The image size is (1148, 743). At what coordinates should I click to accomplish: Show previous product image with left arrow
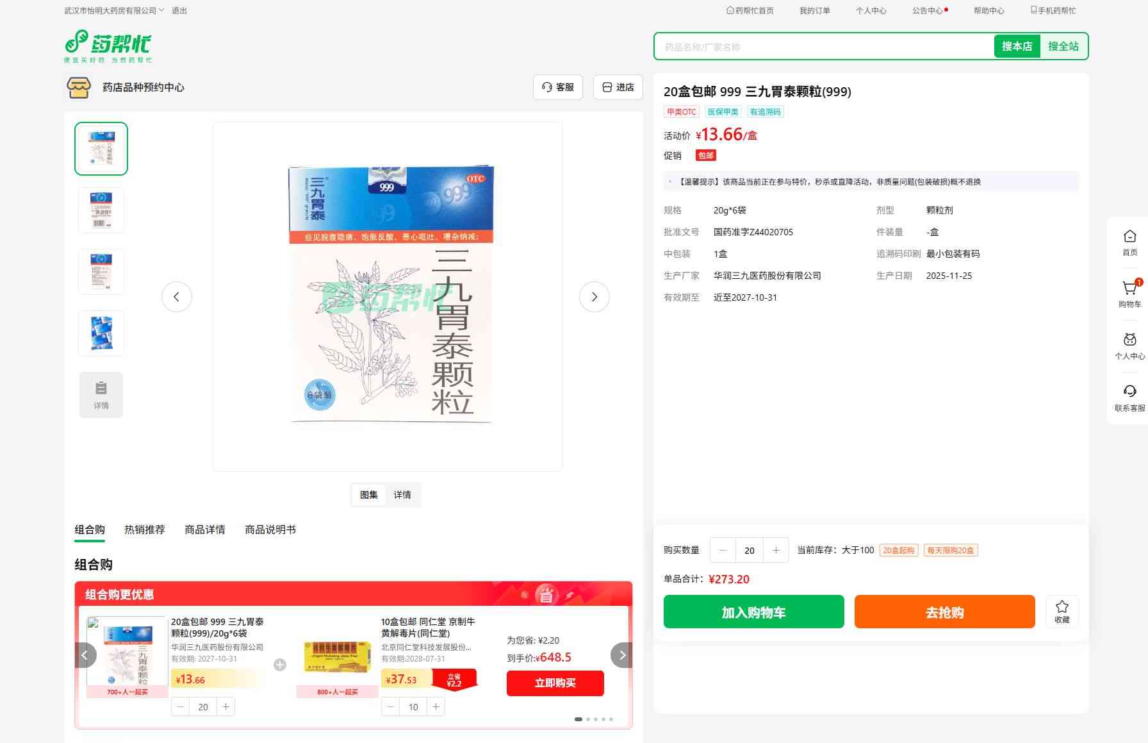click(177, 297)
